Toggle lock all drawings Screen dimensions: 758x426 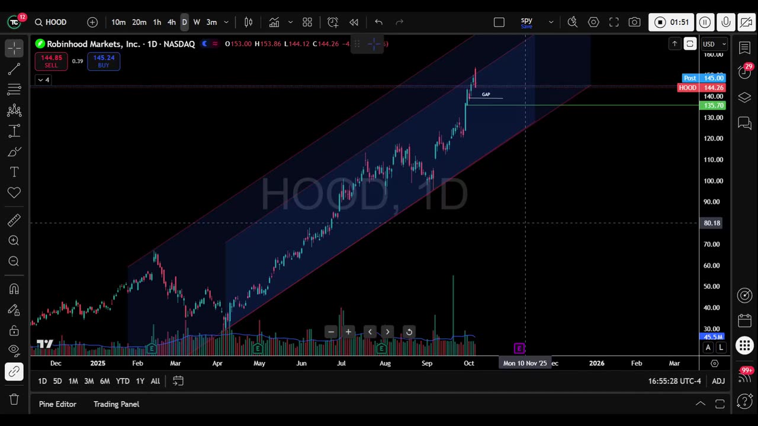click(14, 330)
